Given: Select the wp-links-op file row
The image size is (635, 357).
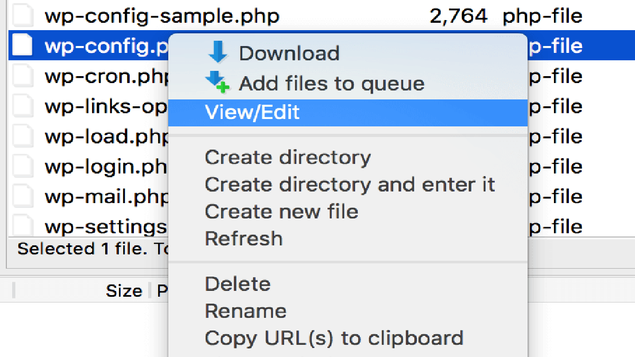Looking at the screenshot, I should point(89,107).
